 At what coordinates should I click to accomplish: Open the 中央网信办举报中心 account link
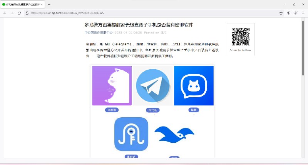(x=99, y=33)
